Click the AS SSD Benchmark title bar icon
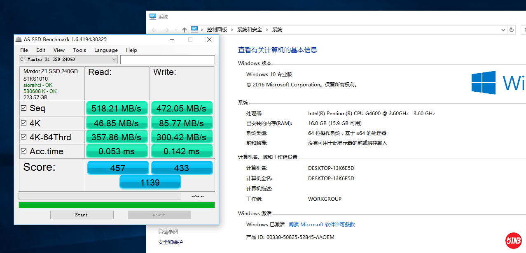The image size is (526, 253). pyautogui.click(x=19, y=39)
